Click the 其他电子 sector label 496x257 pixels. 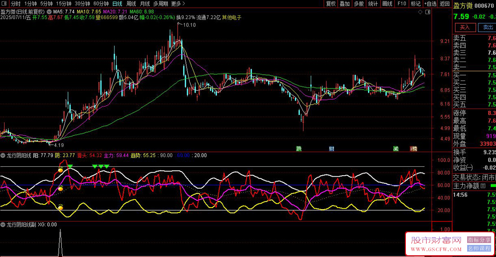[232, 18]
